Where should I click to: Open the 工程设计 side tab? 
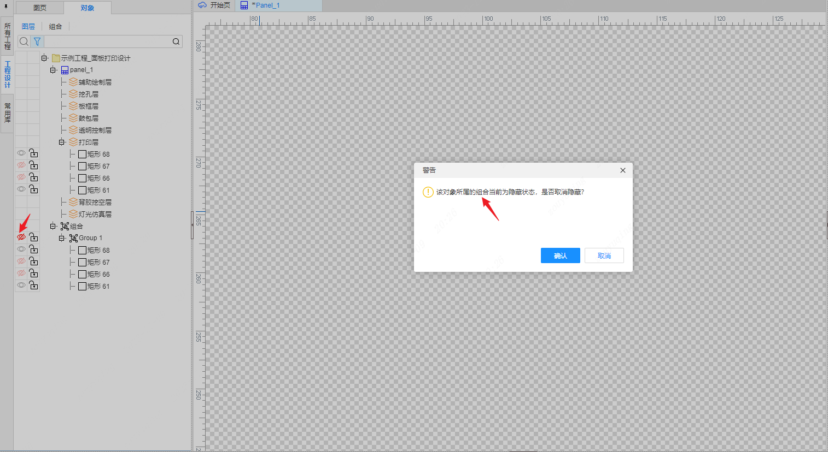pos(8,74)
